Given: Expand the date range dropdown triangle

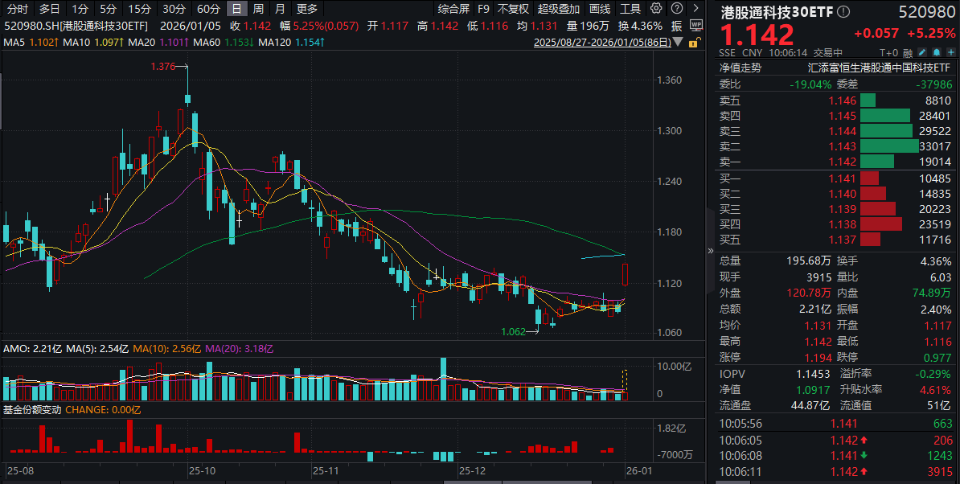Looking at the screenshot, I should (x=676, y=42).
